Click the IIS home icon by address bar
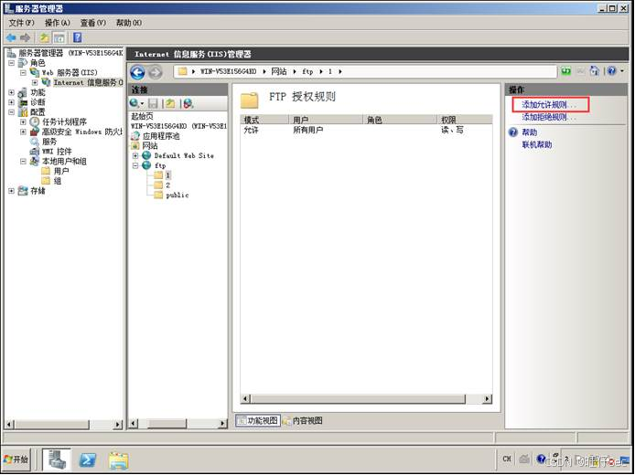 coord(594,71)
